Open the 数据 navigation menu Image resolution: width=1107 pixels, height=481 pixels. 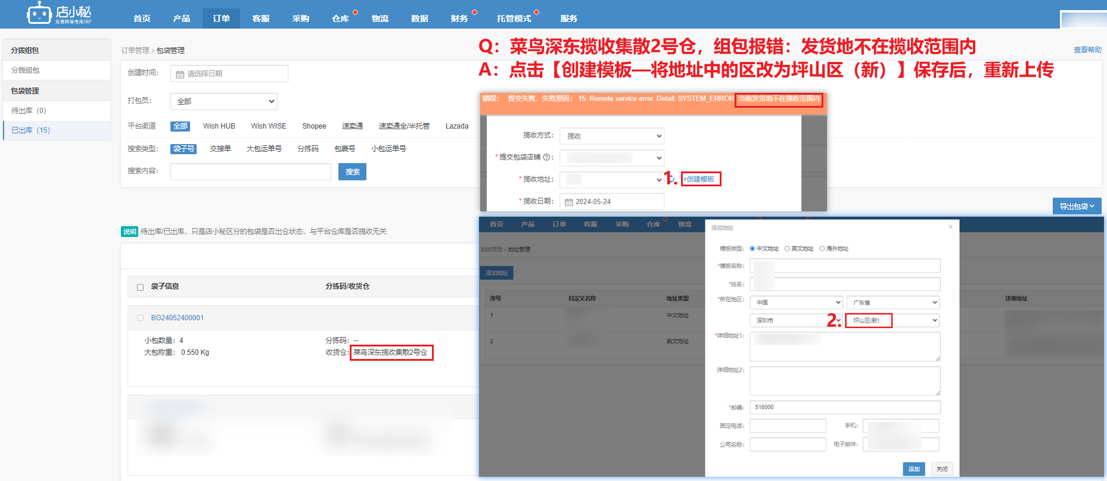click(x=420, y=18)
